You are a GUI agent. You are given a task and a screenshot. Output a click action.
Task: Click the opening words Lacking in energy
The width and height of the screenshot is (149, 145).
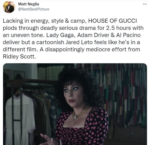(26, 21)
